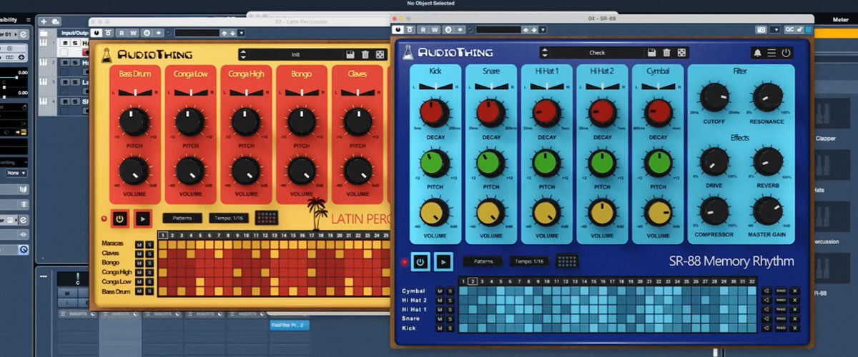Open Tempo: 1/16 menu in SR-88
The image size is (858, 357).
[529, 261]
